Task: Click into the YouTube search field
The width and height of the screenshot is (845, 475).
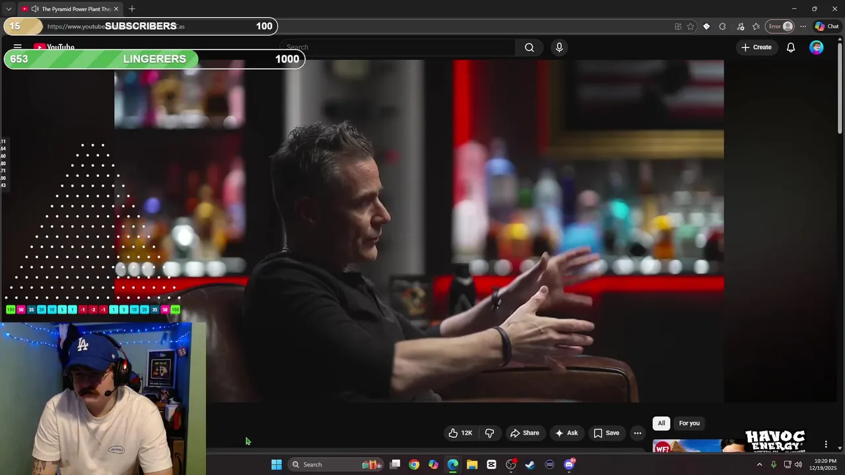Action: (x=397, y=47)
